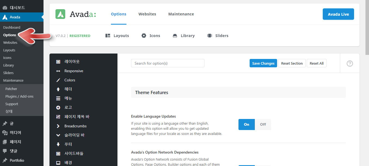The width and height of the screenshot is (369, 166).
Task: Switch to the Websites tab
Action: click(x=147, y=14)
